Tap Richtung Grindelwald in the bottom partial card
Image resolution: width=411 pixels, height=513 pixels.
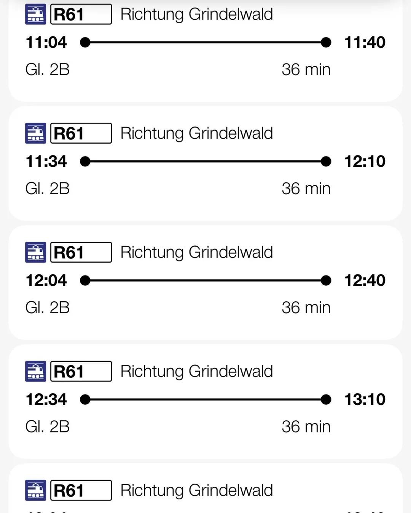197,491
